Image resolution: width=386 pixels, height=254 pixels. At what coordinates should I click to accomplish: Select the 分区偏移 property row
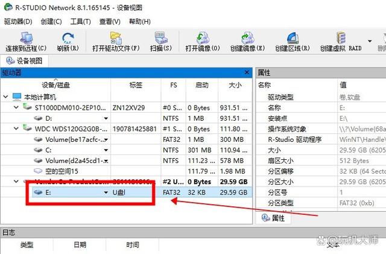click(321, 171)
